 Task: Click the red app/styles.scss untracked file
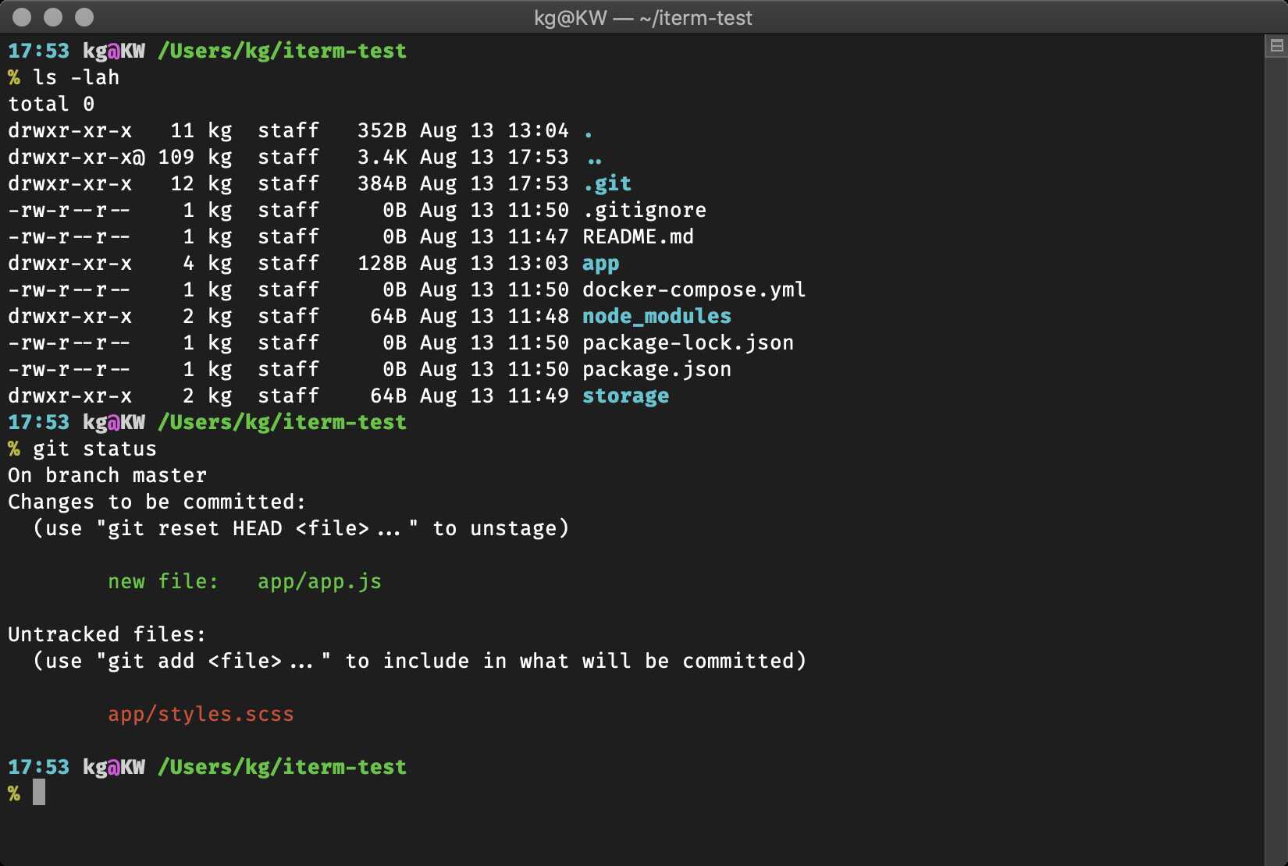(201, 714)
